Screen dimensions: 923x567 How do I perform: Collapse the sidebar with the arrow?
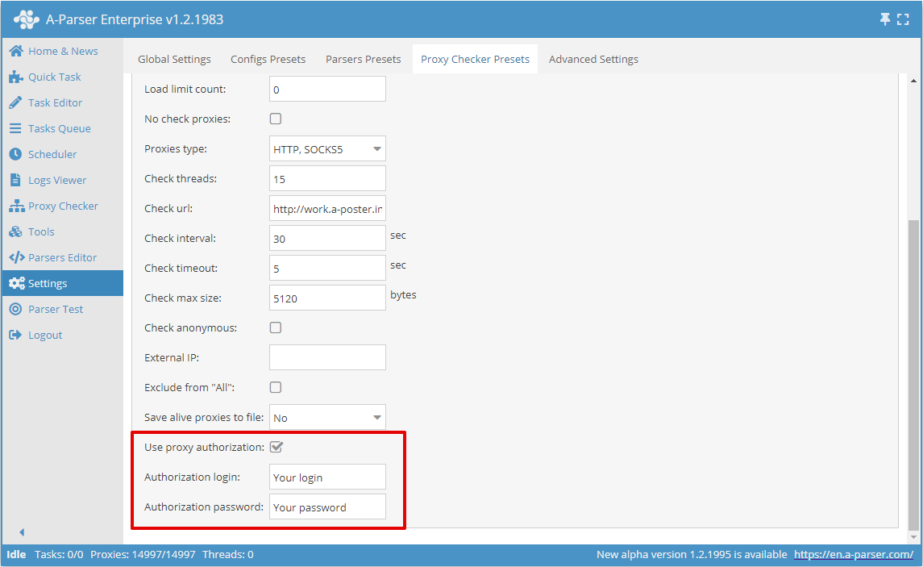(21, 532)
